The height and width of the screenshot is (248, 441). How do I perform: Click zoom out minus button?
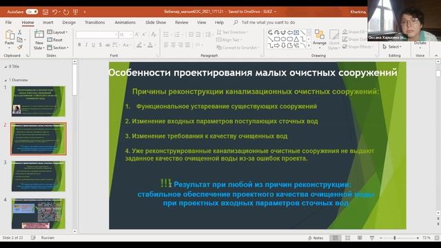381,238
